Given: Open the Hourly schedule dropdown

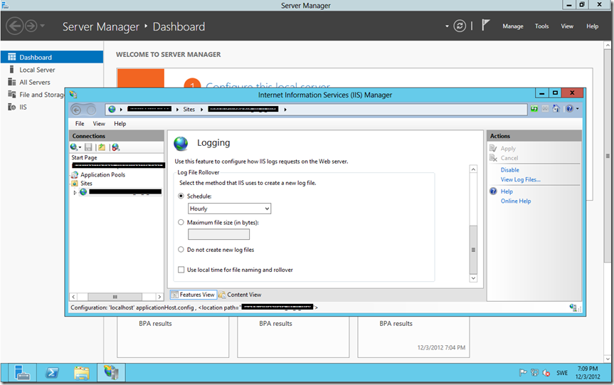Looking at the screenshot, I should point(230,209).
